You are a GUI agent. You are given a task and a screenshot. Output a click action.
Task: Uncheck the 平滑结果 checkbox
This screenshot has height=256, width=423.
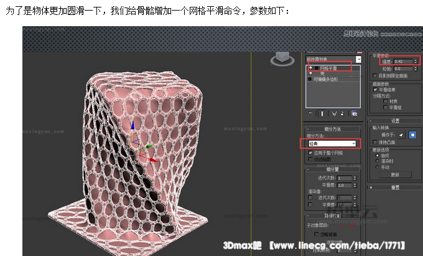374,90
